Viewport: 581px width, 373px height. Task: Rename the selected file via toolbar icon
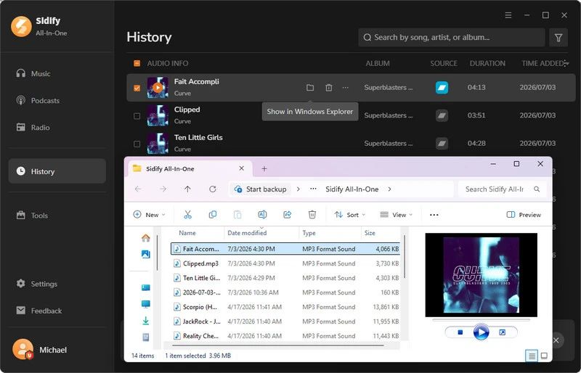coord(262,215)
